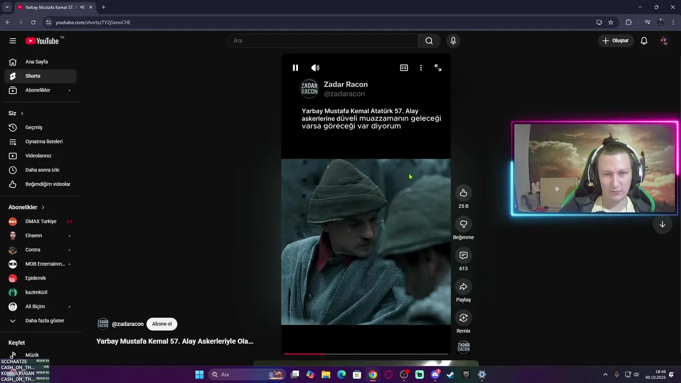The height and width of the screenshot is (383, 681).
Task: Bookmark this page with star
Action: 611,22
